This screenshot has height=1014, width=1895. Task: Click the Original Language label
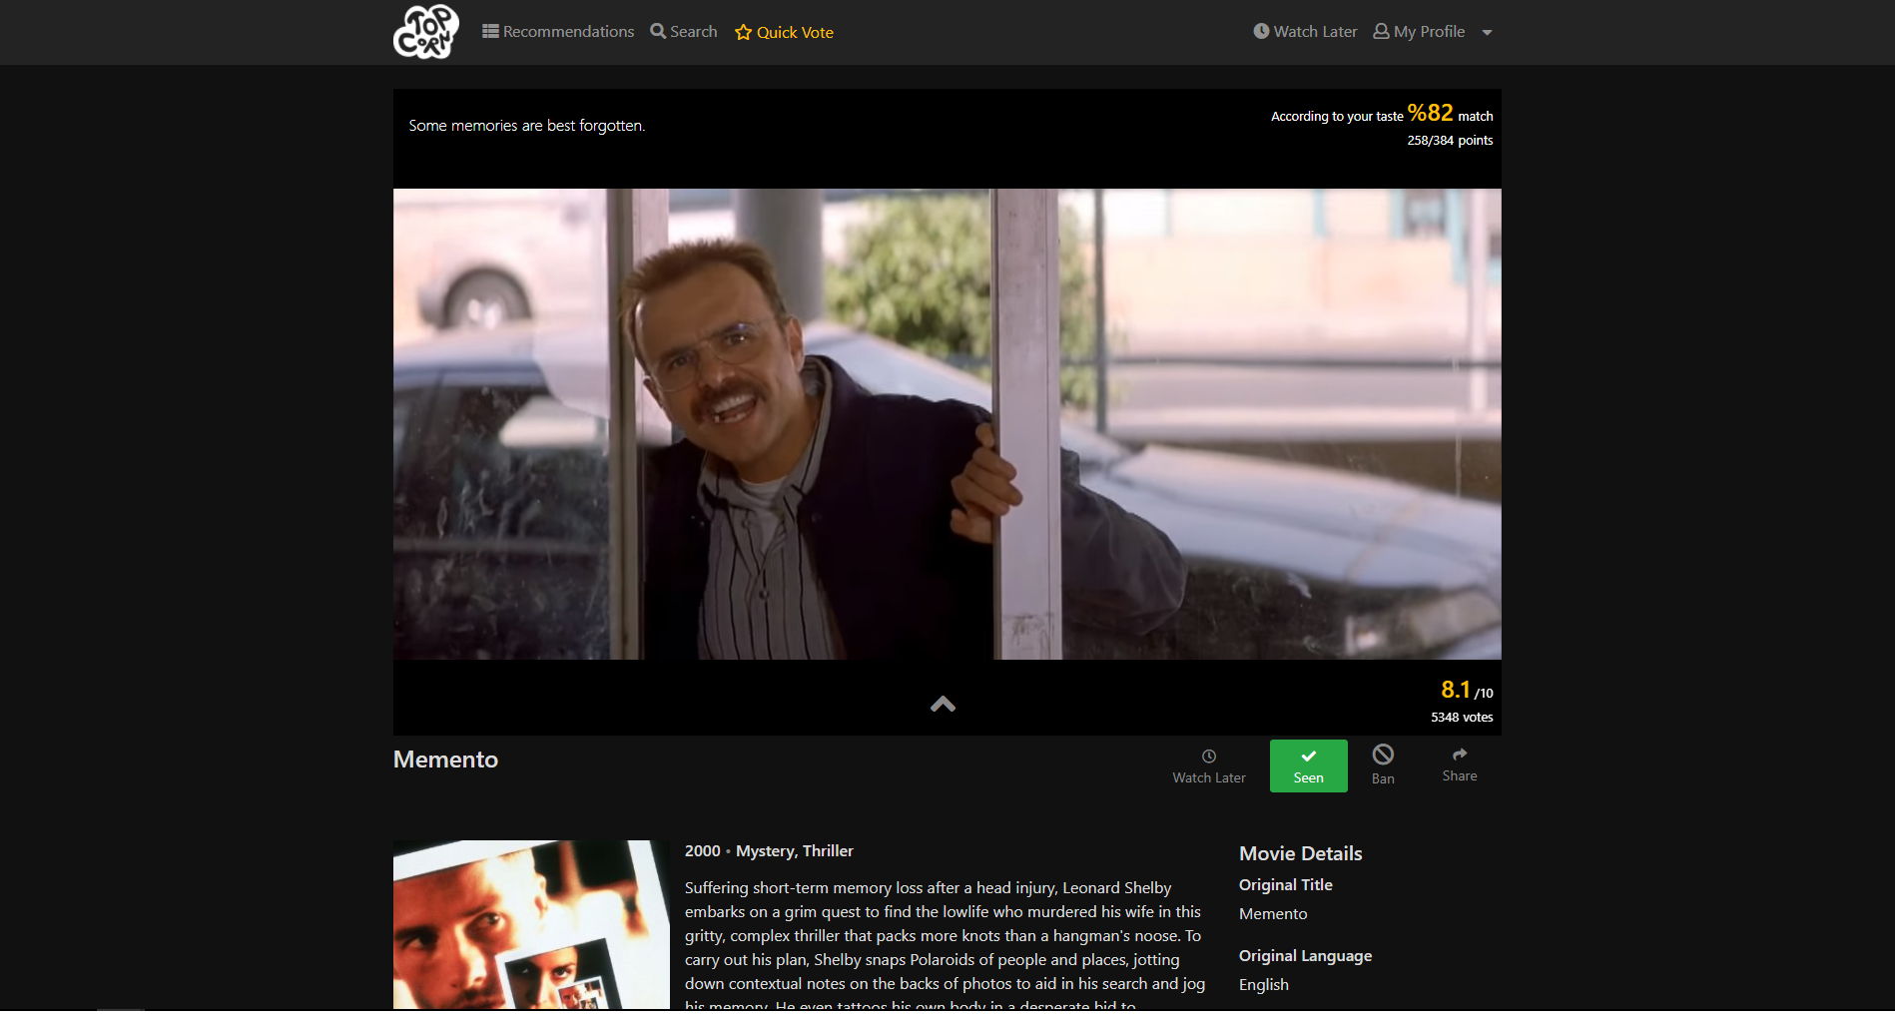[1305, 956]
